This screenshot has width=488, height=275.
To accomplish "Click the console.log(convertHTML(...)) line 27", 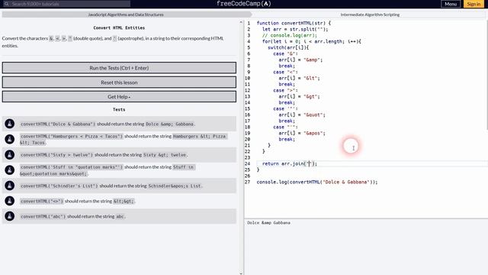I will (317, 182).
